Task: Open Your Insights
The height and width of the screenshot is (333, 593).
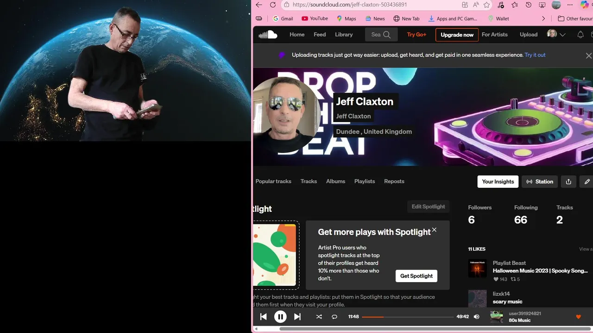Action: point(498,182)
